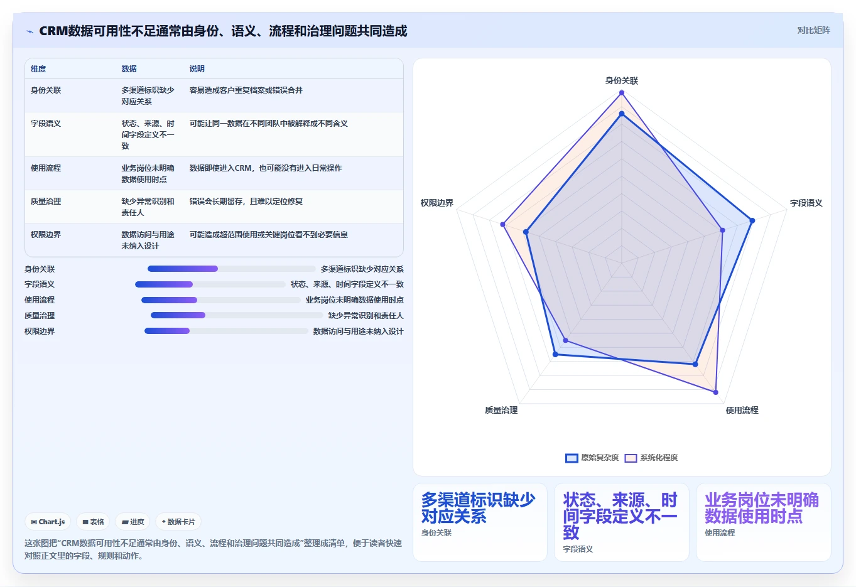This screenshot has width=856, height=587.
Task: Click progress label 缺少异常识别和责任人
Action: pos(366,315)
